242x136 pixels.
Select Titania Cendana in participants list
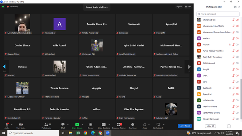point(218,107)
